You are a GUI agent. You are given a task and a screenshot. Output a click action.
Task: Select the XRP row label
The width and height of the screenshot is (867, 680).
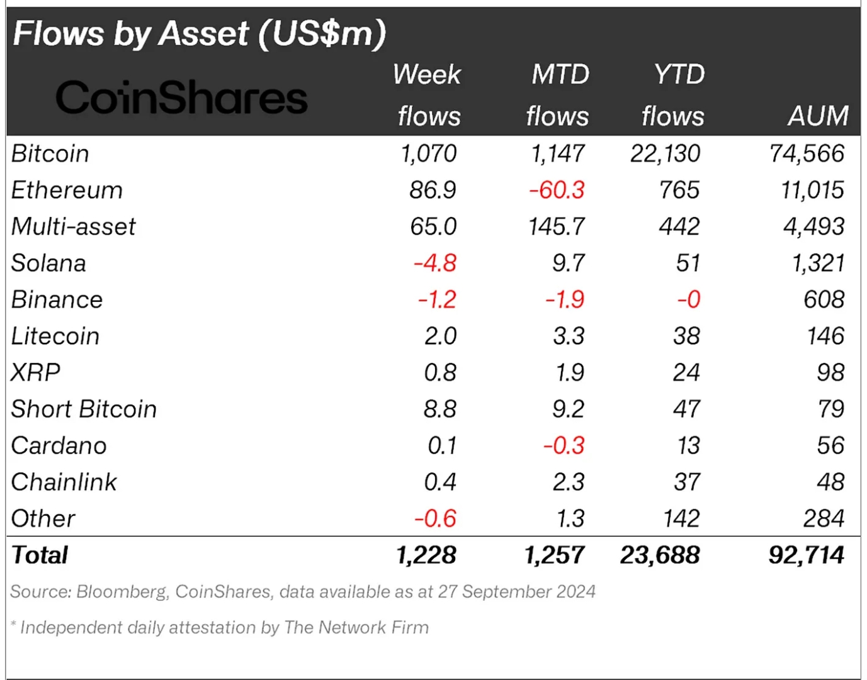(x=36, y=372)
